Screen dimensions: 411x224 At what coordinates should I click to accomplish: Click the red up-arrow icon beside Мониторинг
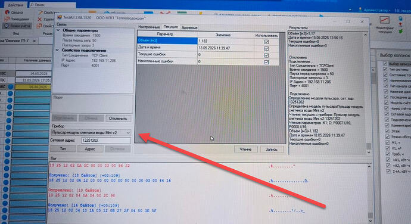tap(400, 24)
